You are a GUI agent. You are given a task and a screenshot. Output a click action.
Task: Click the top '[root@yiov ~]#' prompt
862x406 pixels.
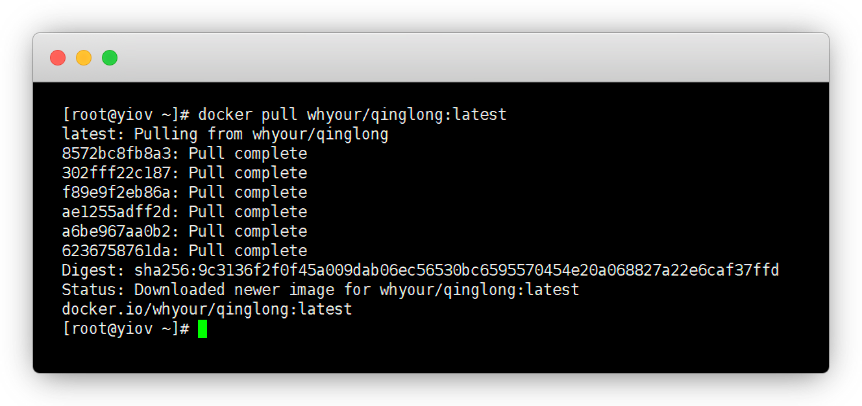click(125, 115)
